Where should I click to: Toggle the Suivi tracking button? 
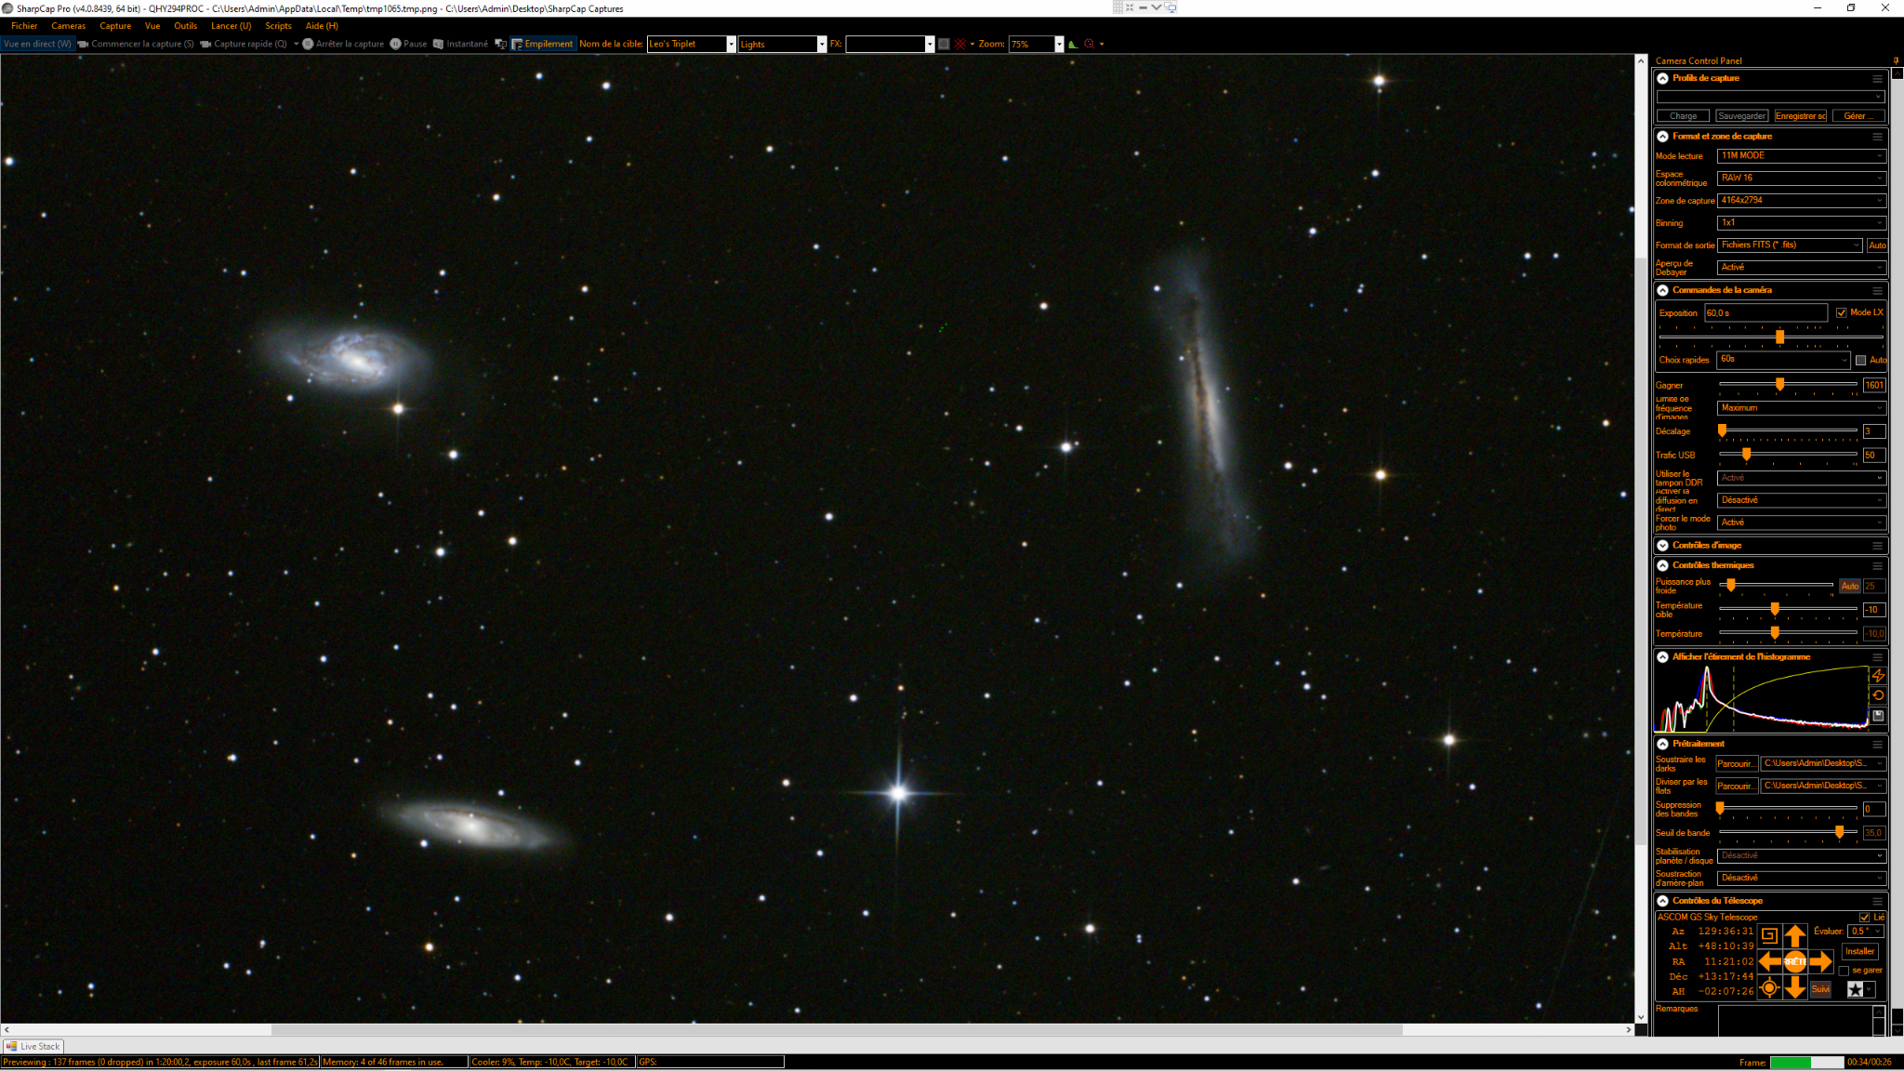1820,989
